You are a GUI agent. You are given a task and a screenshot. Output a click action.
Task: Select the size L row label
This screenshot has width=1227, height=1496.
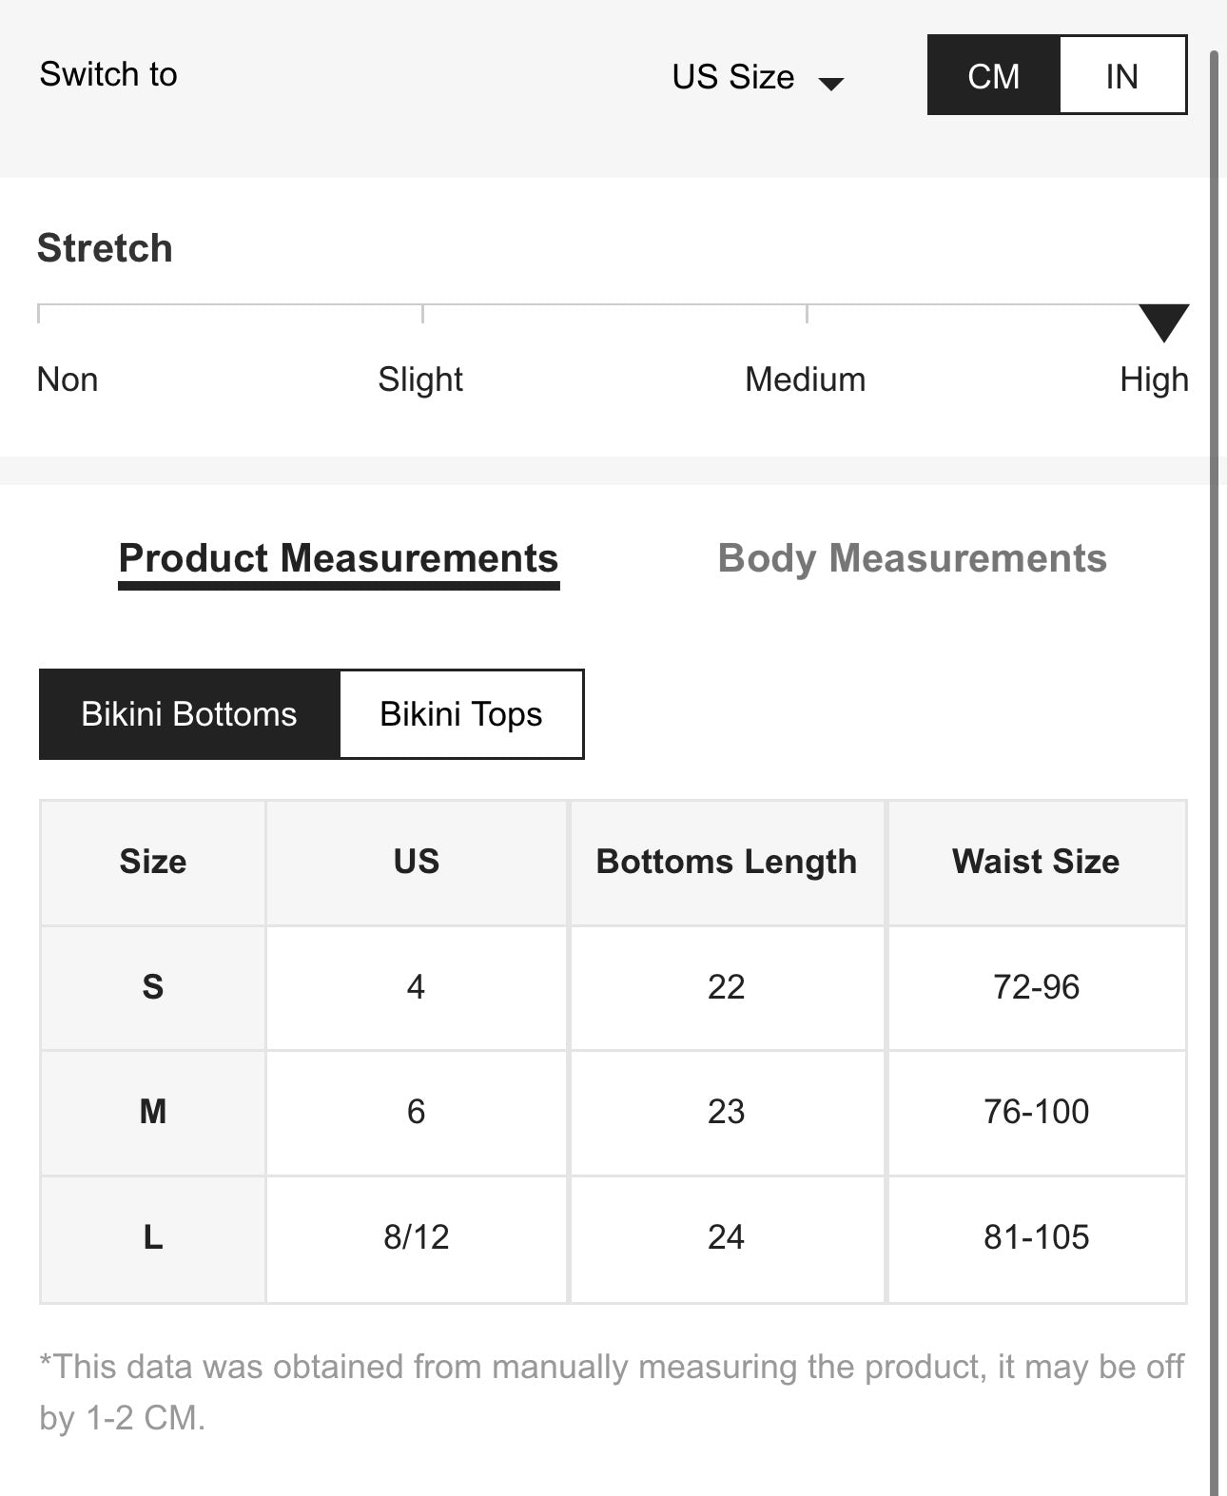coord(153,1237)
